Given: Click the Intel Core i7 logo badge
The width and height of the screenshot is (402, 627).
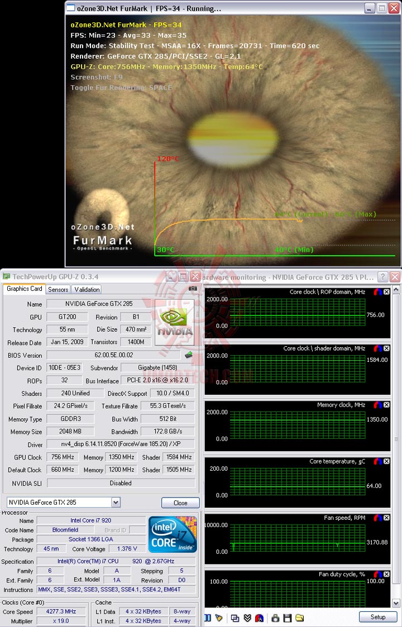Looking at the screenshot, I should click(173, 534).
